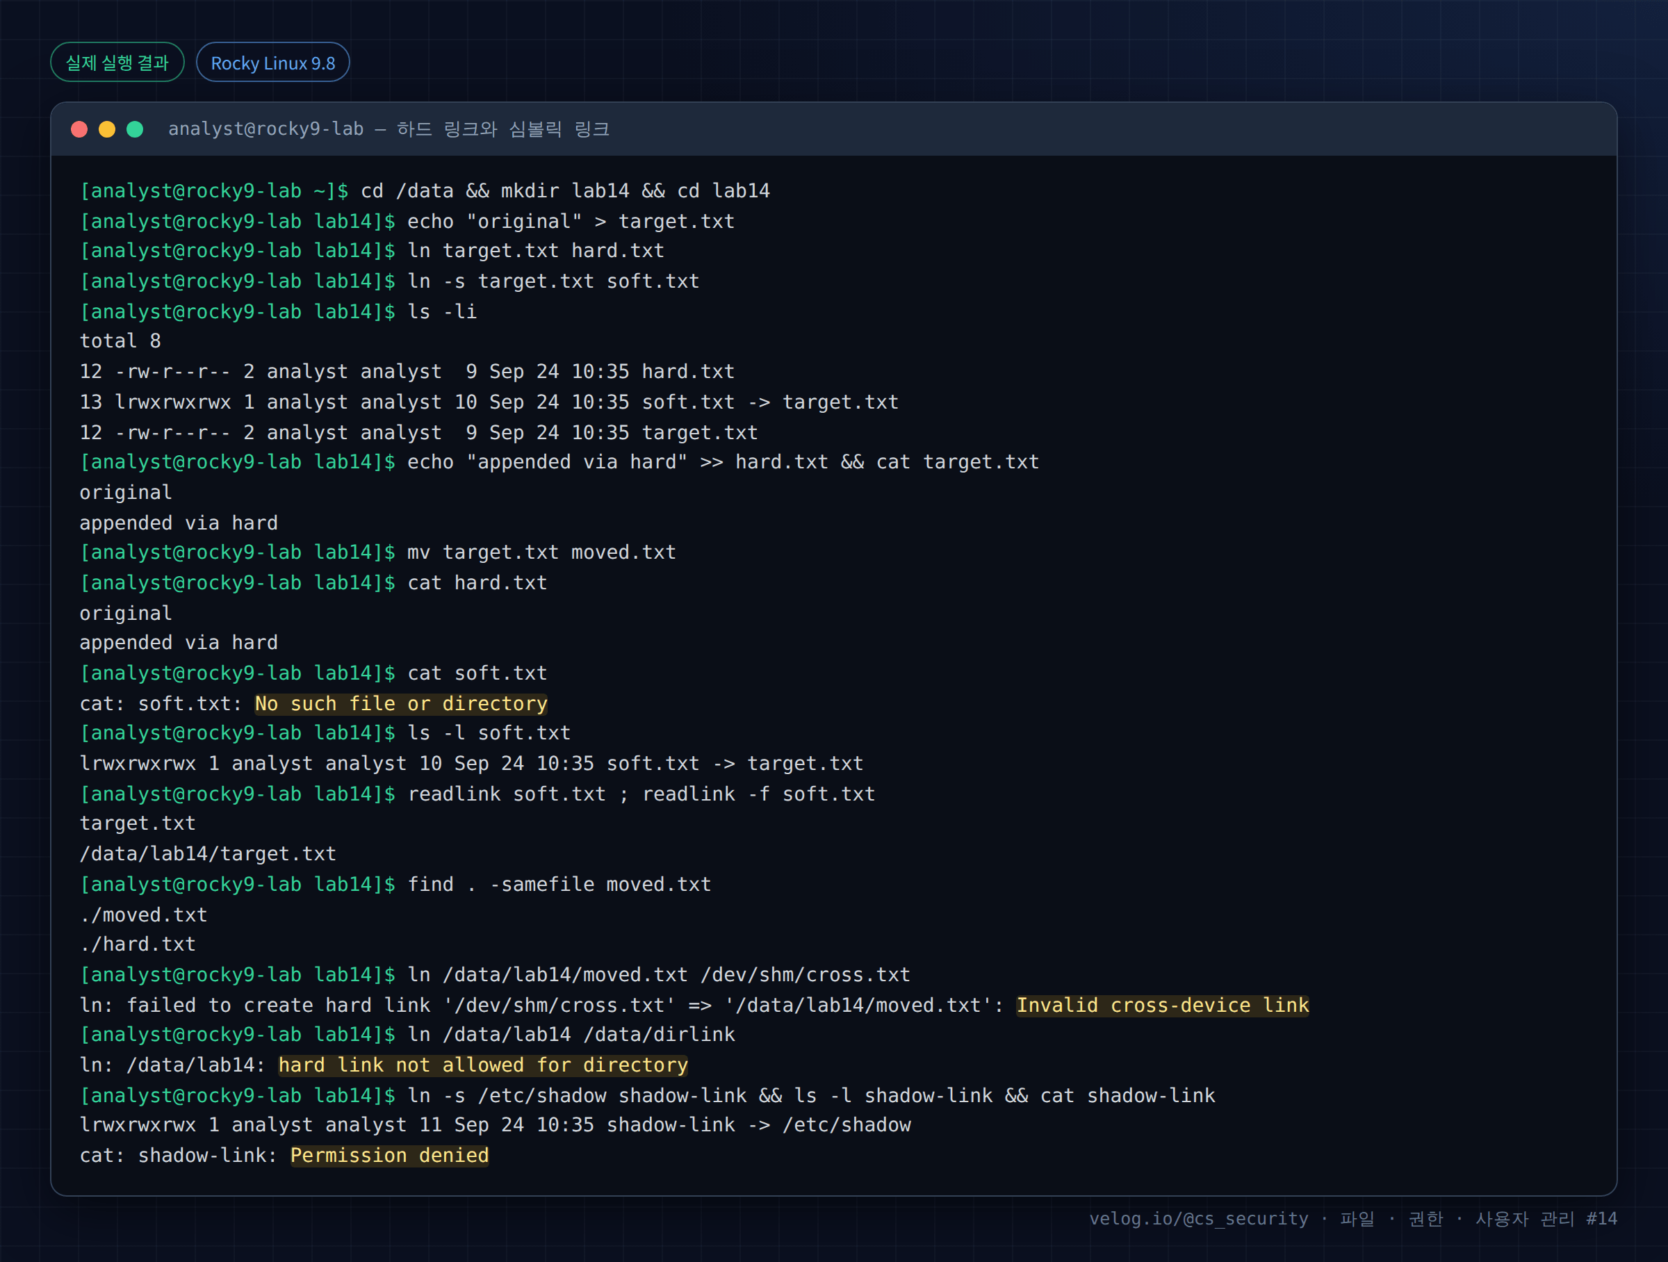Screen dimensions: 1668x1262
Task: Click the output '/data/lab14/target.txt'
Action: tap(208, 853)
